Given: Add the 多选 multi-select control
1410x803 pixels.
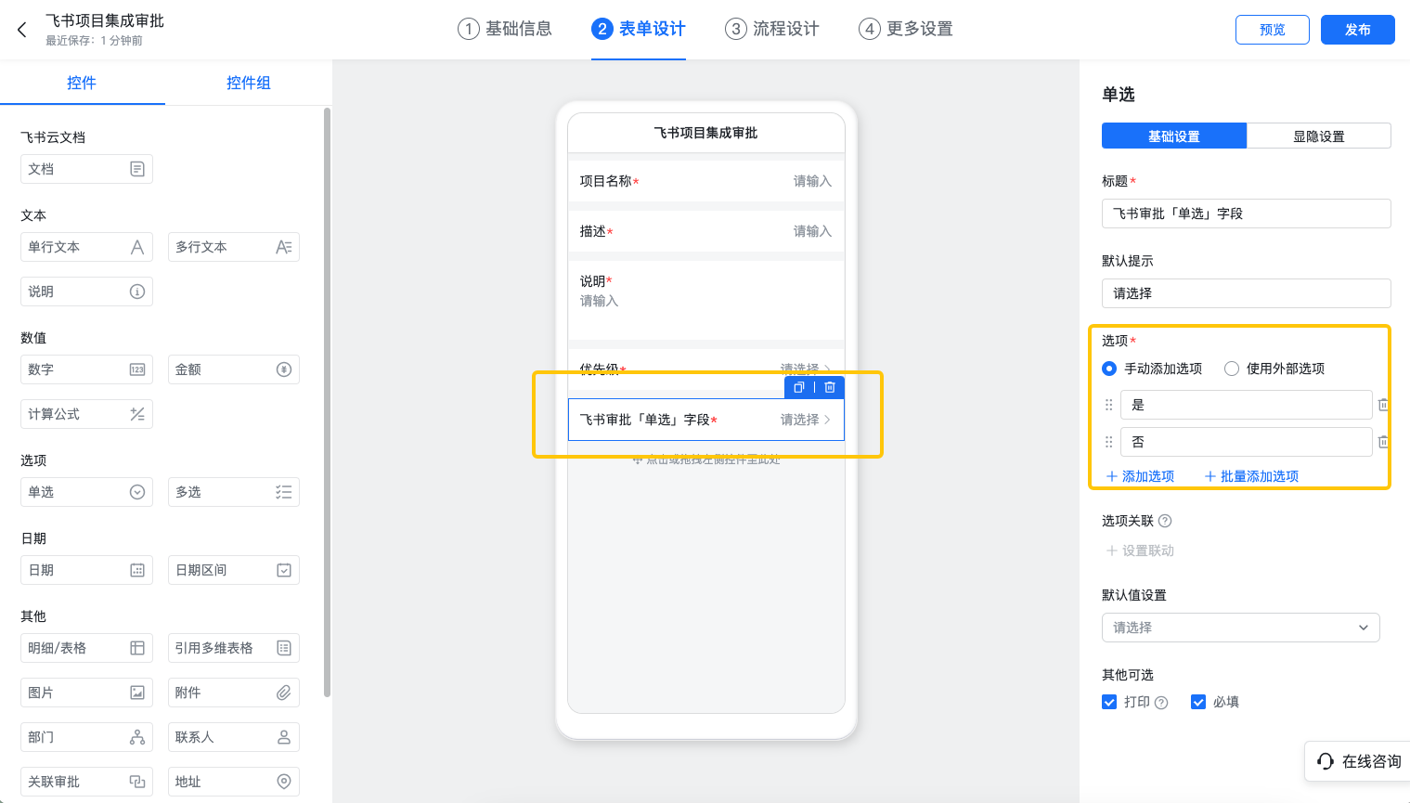Looking at the screenshot, I should (234, 492).
